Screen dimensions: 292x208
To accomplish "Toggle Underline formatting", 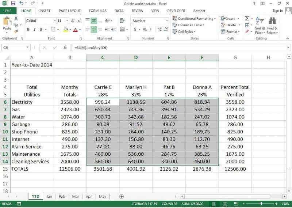I will (41, 30).
